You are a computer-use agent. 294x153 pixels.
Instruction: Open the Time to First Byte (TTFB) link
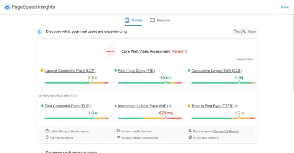tap(212, 106)
